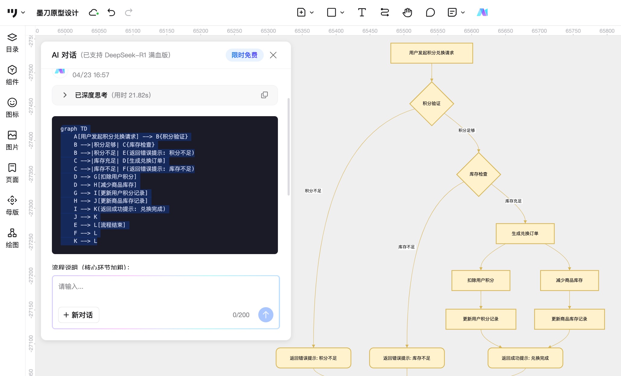Click the AI dialog scrollbar

pyautogui.click(x=288, y=147)
